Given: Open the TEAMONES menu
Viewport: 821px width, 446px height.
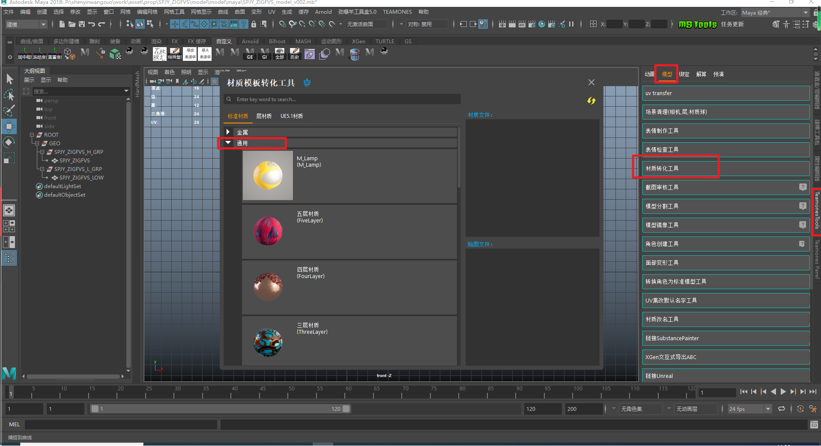Looking at the screenshot, I should [397, 12].
